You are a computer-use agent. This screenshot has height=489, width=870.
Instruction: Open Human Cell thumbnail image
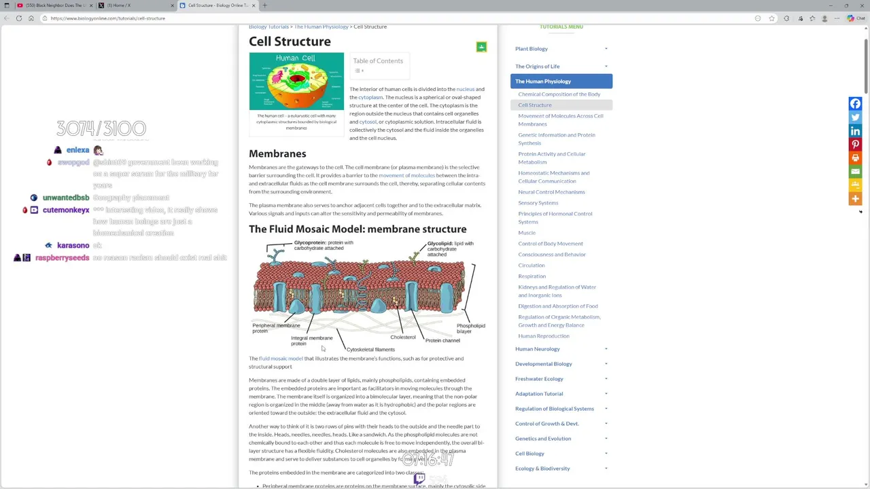click(x=296, y=81)
